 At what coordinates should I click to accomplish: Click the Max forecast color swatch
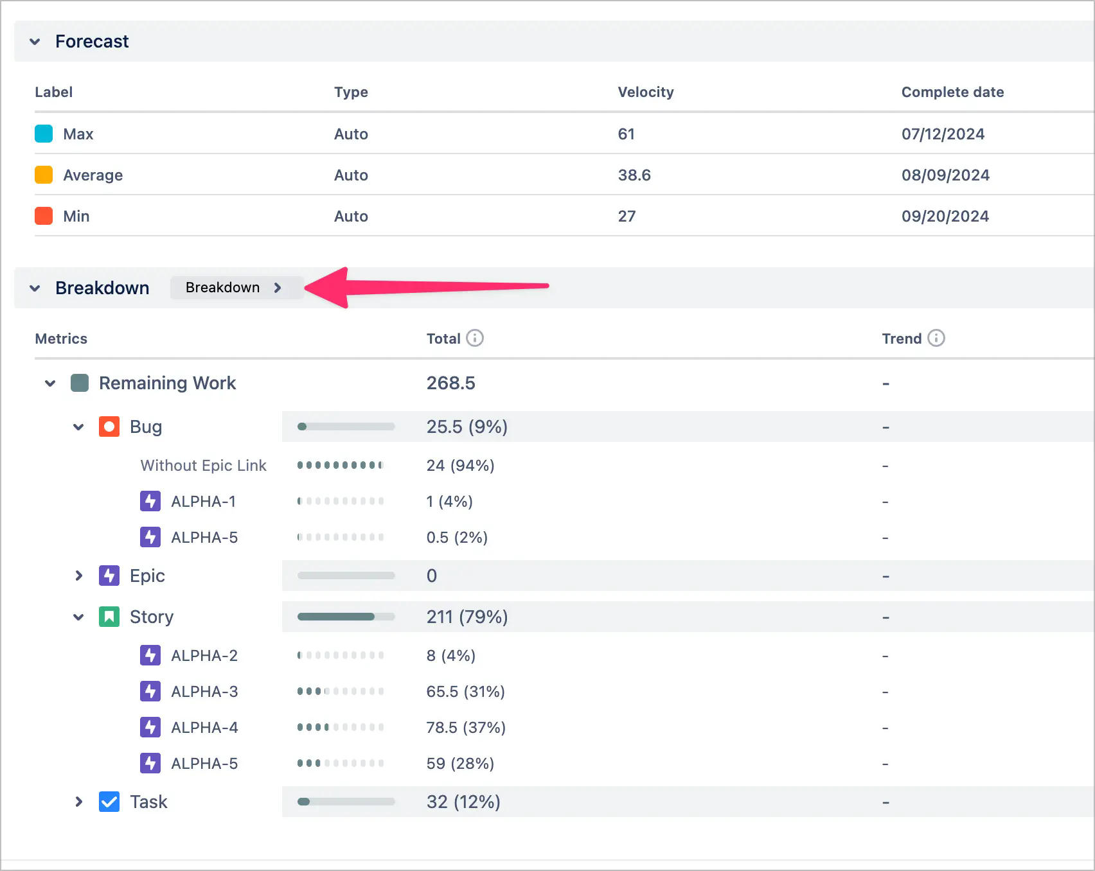coord(43,133)
